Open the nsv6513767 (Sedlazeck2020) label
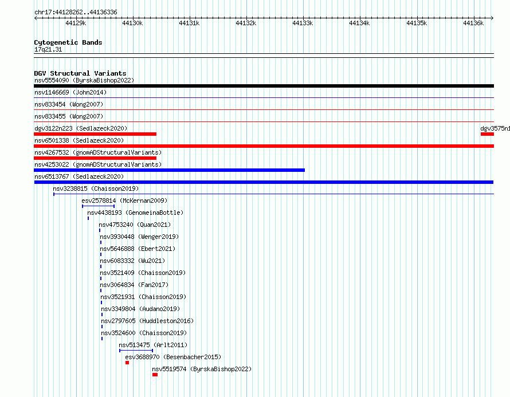Screen dimensions: 510x397 [x=79, y=176]
